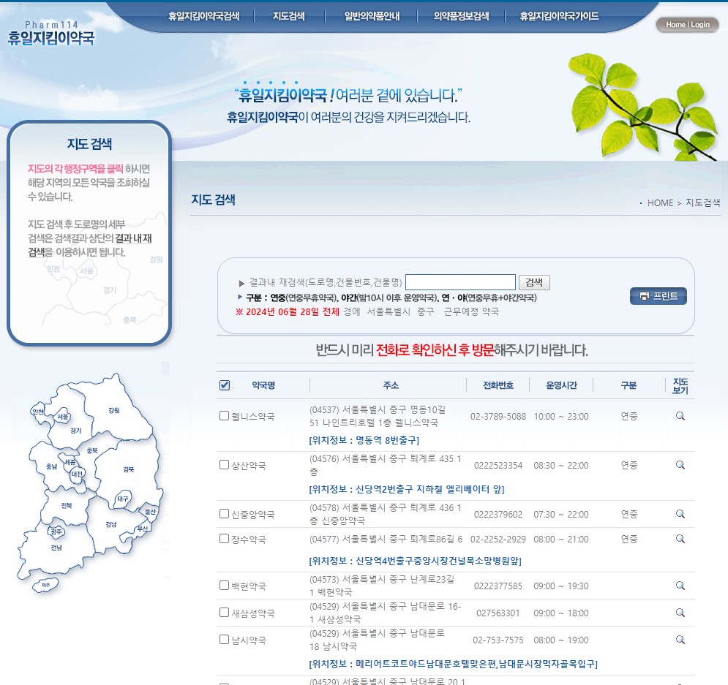Image resolution: width=728 pixels, height=685 pixels.
Task: Switch to 휴일지킴이약국가이드 menu
Action: pos(558,14)
